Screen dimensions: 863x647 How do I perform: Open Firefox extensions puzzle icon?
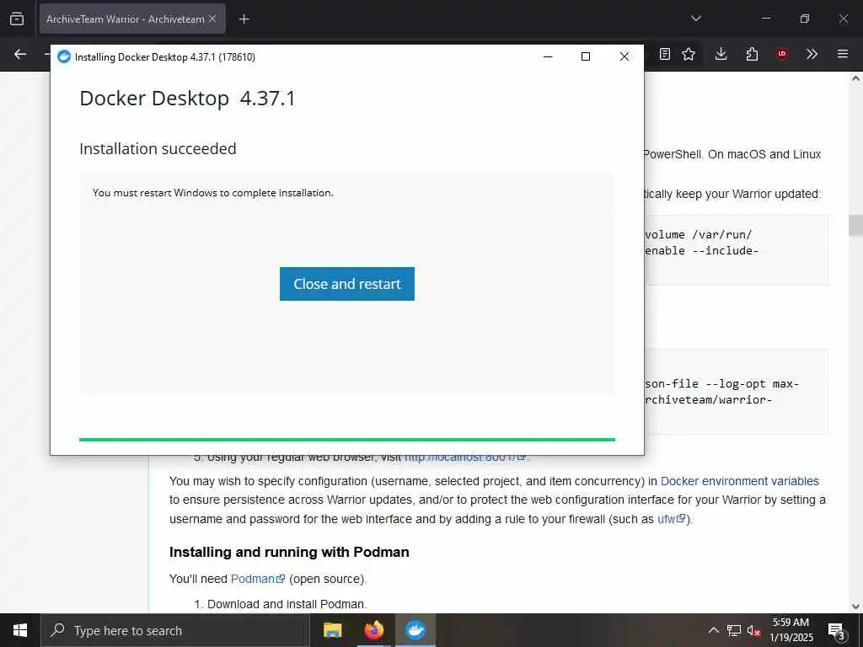click(752, 54)
